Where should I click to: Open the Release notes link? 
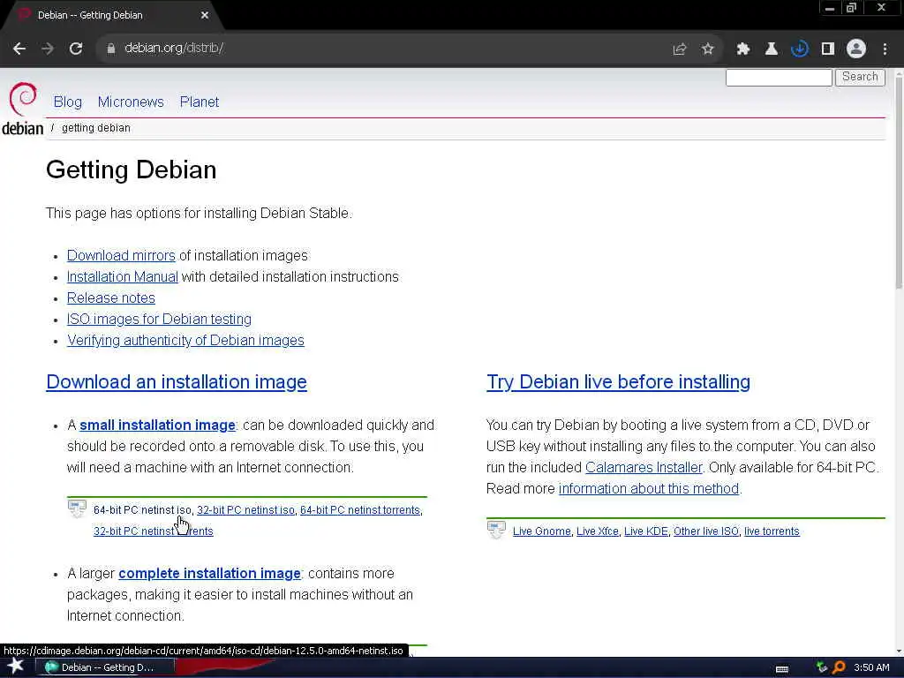point(110,298)
